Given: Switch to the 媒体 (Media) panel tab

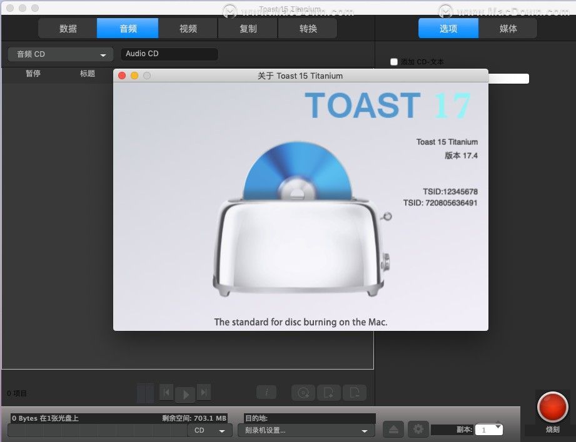Looking at the screenshot, I should click(508, 28).
